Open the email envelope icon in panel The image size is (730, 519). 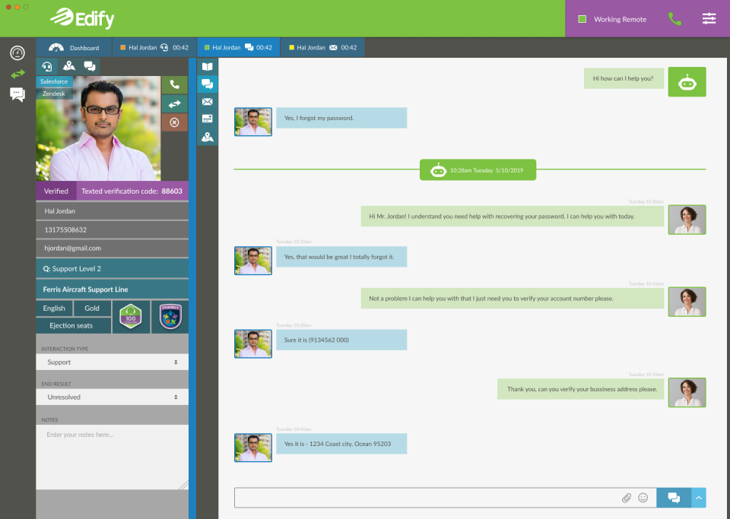[x=207, y=101]
